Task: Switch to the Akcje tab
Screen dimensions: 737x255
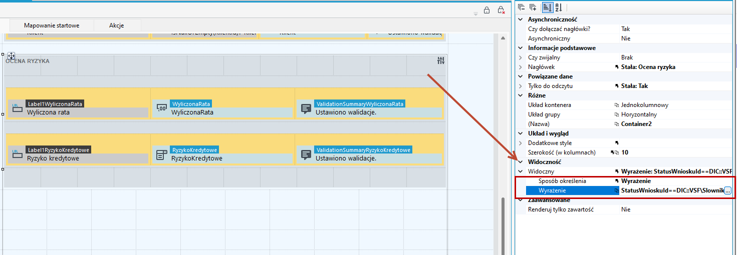Action: (117, 25)
